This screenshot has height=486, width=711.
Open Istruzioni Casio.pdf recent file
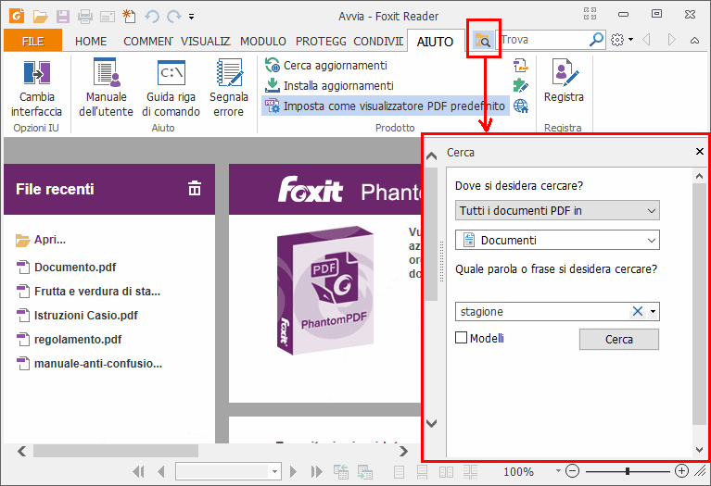click(x=77, y=316)
